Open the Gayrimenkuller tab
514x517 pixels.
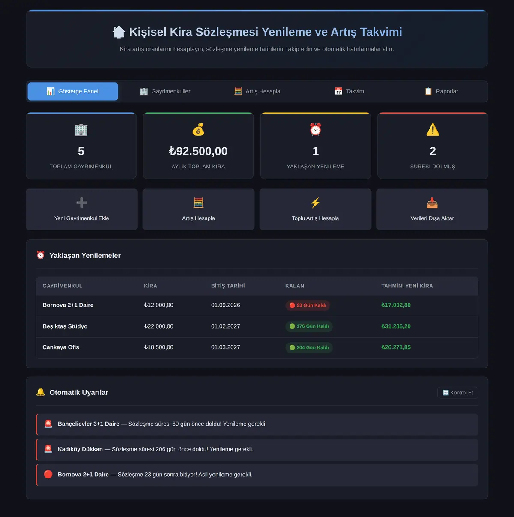(x=165, y=91)
